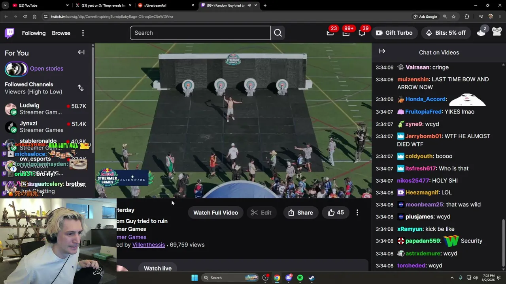506x284 pixels.
Task: Collapse the Chat on Videos panel
Action: coord(382,51)
